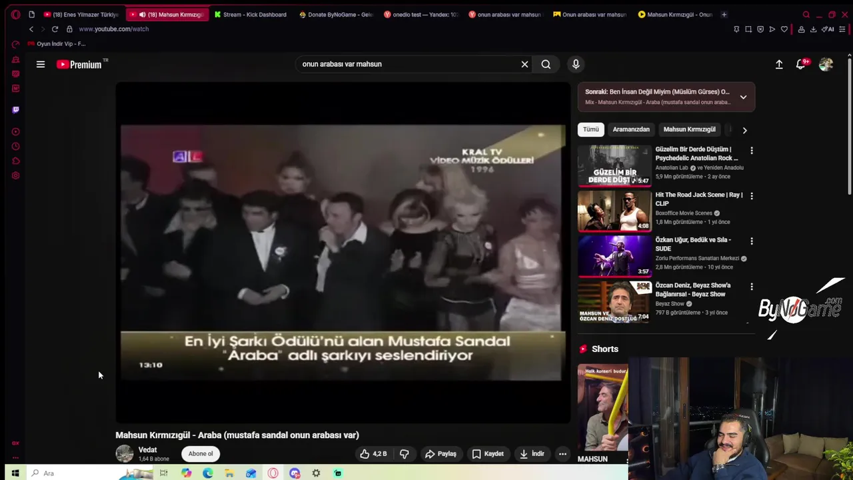Open the MAHSUN Shorts thumbnail

tap(602, 408)
